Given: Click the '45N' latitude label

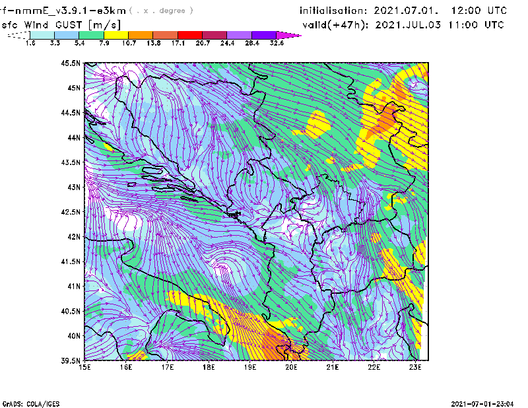Looking at the screenshot, I should [x=74, y=88].
